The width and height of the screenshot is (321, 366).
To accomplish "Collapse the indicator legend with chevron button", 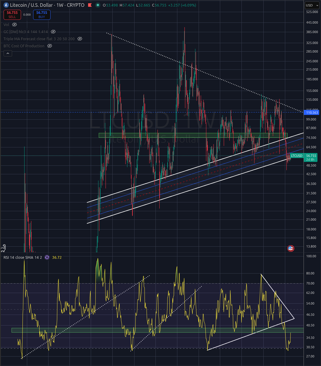I will pos(8,53).
